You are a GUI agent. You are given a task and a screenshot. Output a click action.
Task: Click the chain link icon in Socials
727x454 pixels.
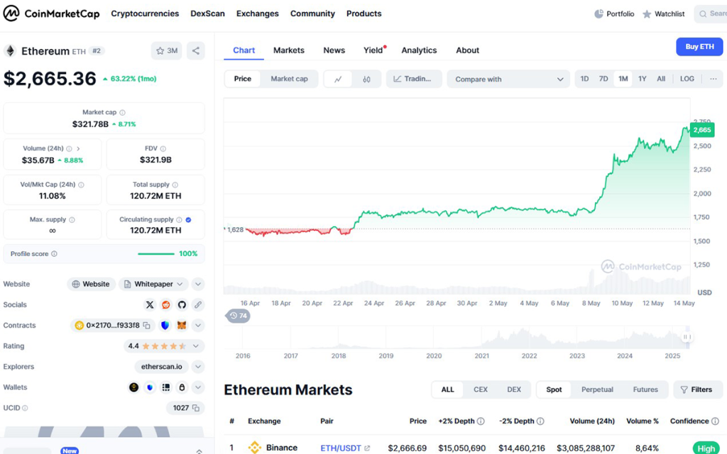point(198,305)
